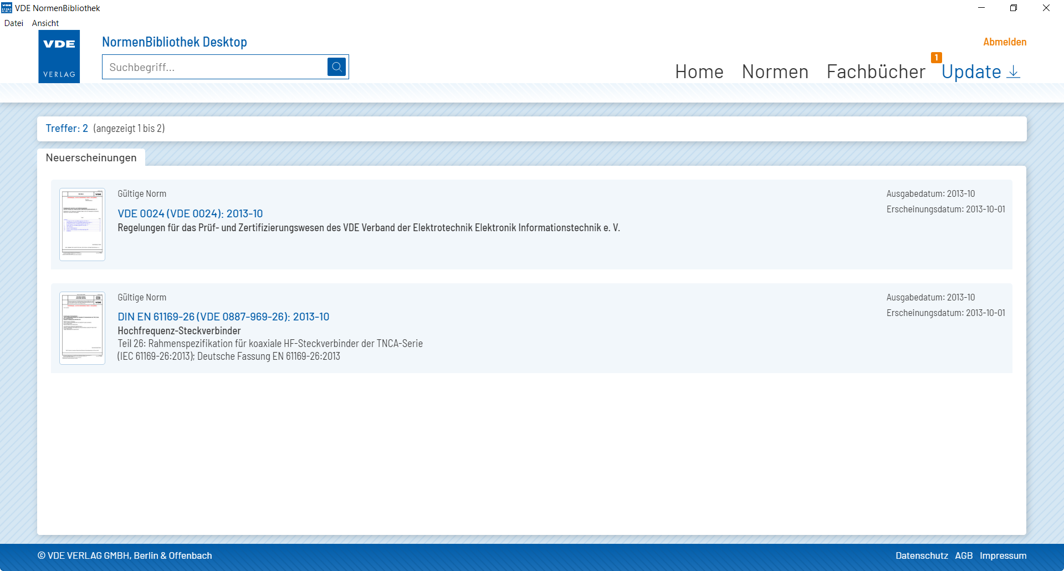Screen dimensions: 1064x571
Task: Click the 'Teil 26: Rahmenspezifikation' description line
Action: click(270, 344)
